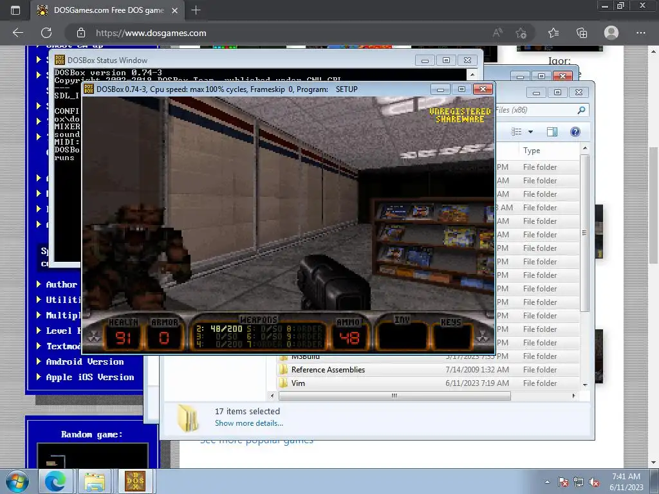Select the Reference Assemblies folder
The image size is (659, 494).
(328, 370)
